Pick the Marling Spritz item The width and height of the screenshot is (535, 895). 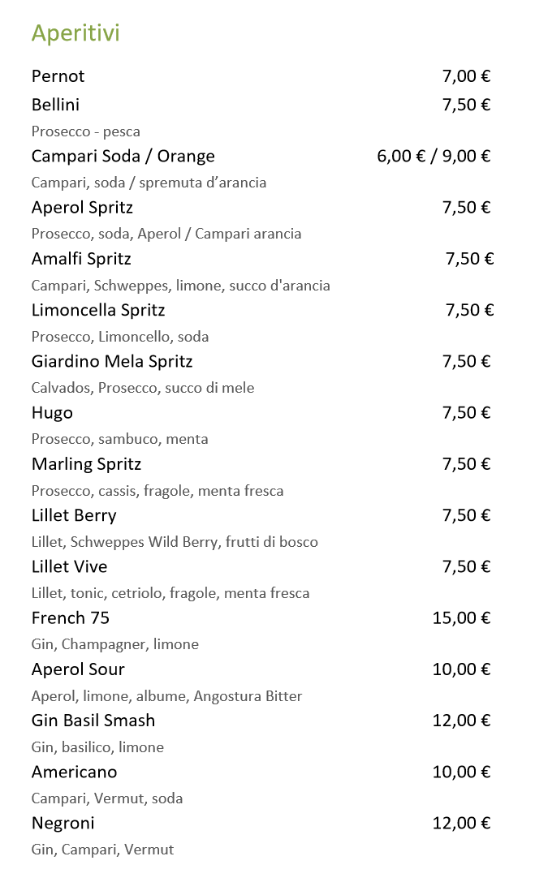86,464
